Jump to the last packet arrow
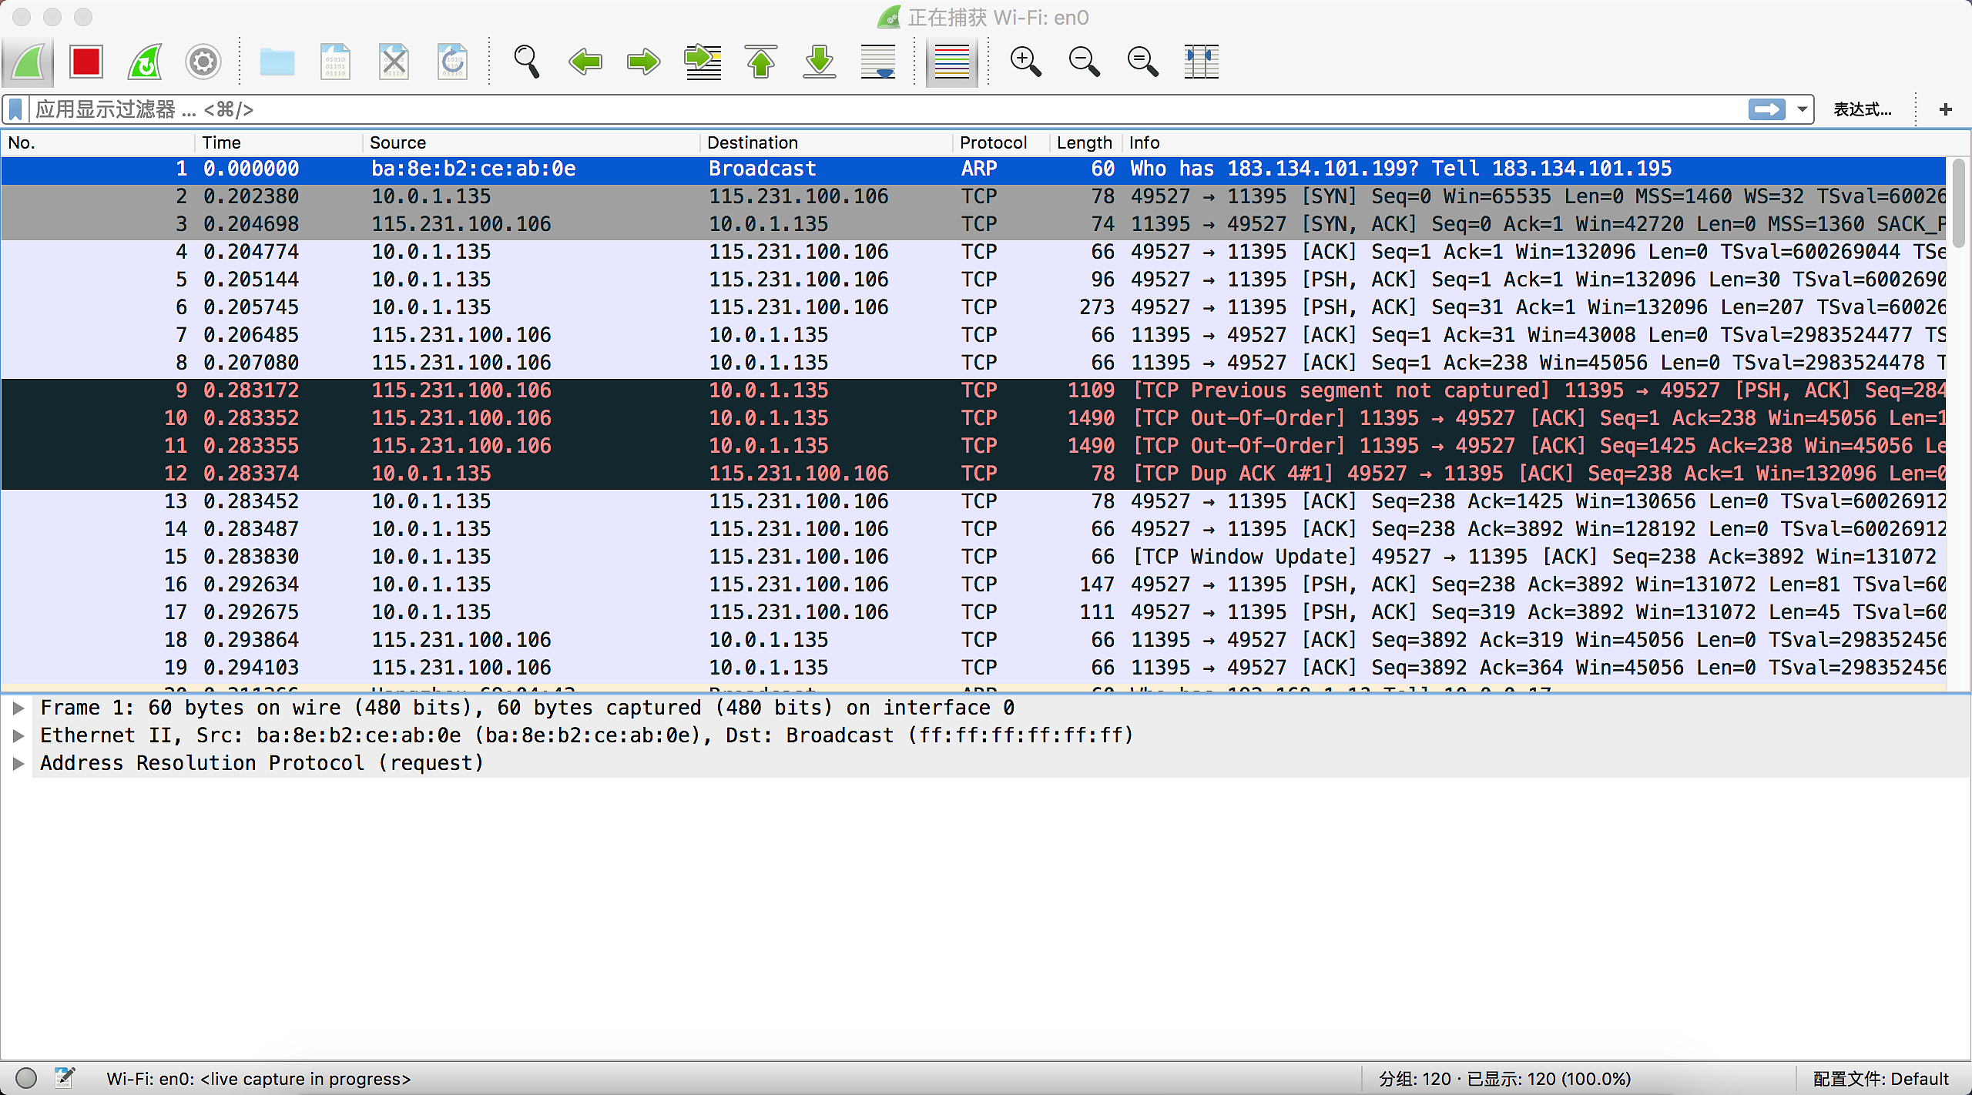The height and width of the screenshot is (1095, 1972). (x=820, y=62)
